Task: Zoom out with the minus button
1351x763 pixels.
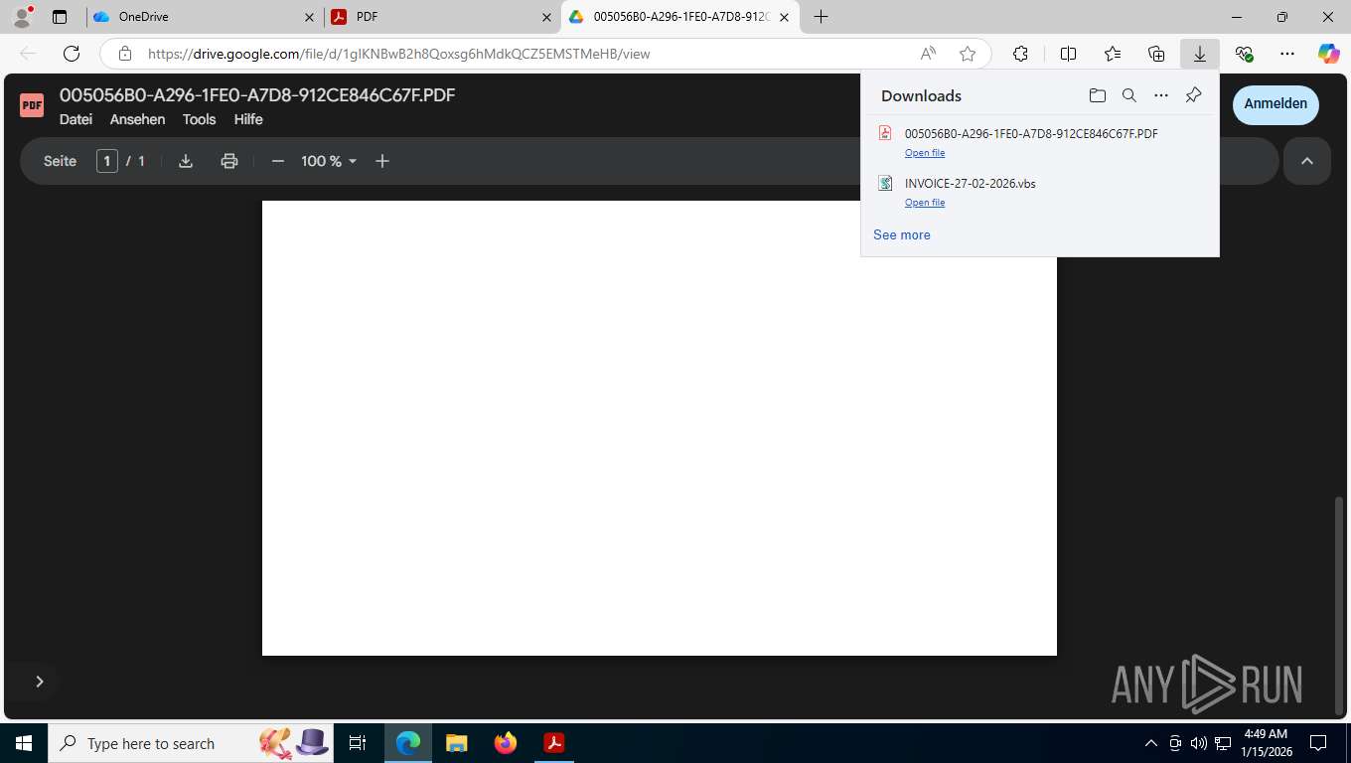Action: coord(278,161)
